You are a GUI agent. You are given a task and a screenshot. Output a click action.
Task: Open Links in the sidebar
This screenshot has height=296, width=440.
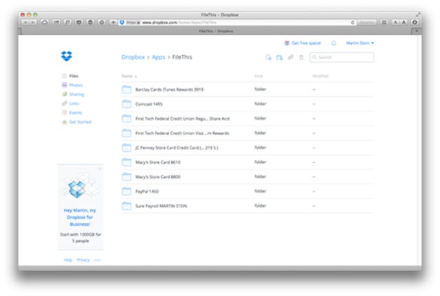(74, 104)
